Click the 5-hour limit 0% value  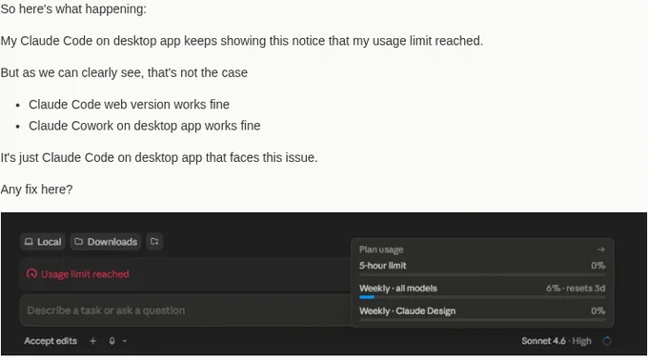598,266
